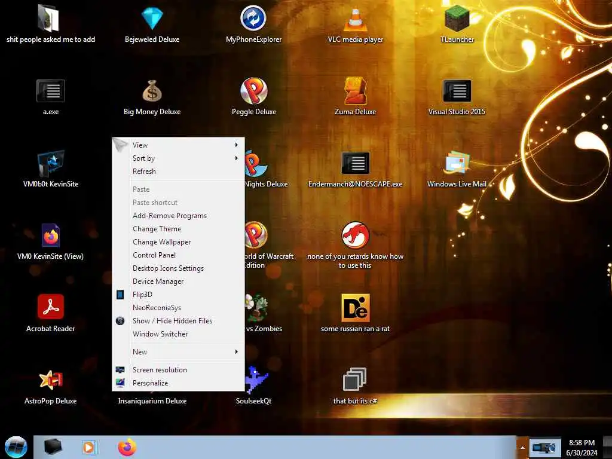This screenshot has height=459, width=612.
Task: Open the Visual Studio 2015 shortcut
Action: pyautogui.click(x=457, y=97)
